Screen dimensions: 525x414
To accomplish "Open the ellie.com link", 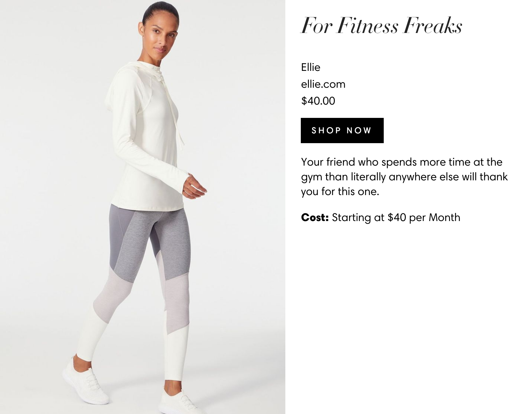I will click(x=323, y=84).
